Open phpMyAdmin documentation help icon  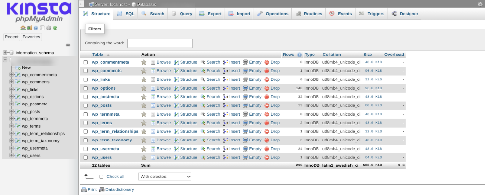[36, 28]
